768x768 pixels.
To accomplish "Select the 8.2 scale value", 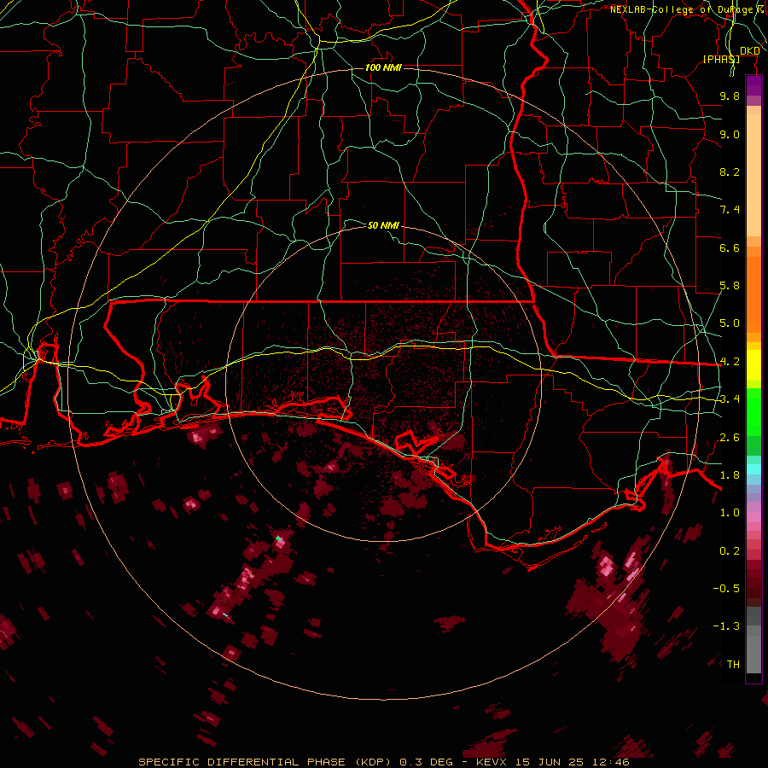I will (730, 172).
